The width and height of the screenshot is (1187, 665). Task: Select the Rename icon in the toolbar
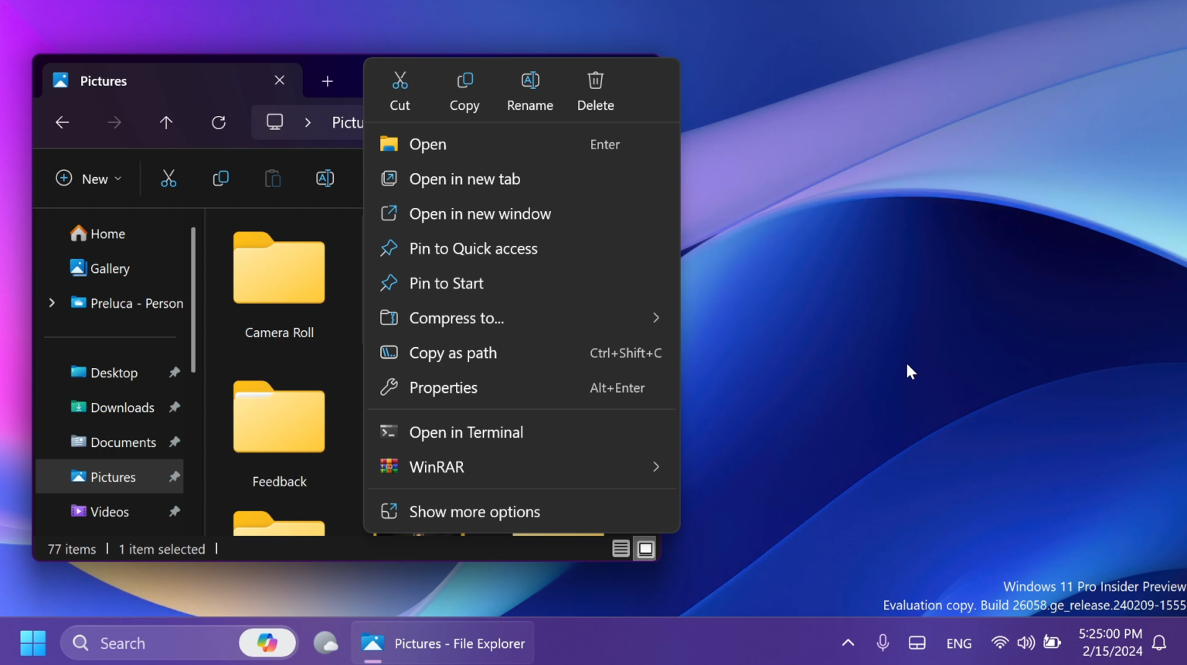[x=325, y=178]
